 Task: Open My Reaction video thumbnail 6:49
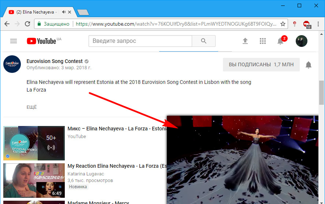click(34, 180)
